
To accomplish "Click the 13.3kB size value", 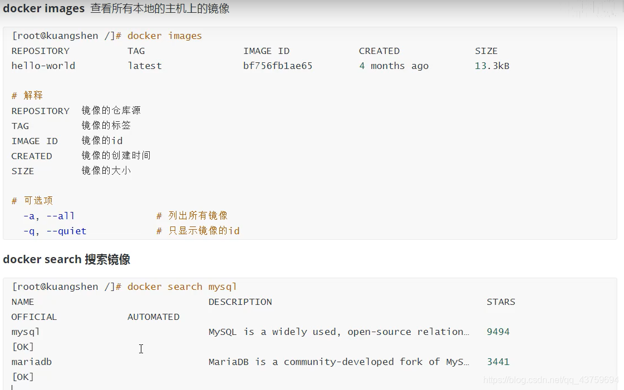I will pos(492,66).
